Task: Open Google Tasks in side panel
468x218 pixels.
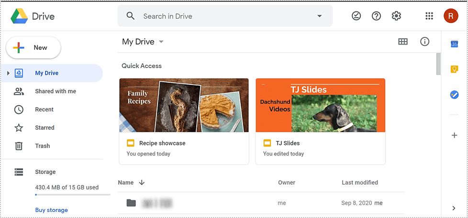Action: (x=454, y=95)
